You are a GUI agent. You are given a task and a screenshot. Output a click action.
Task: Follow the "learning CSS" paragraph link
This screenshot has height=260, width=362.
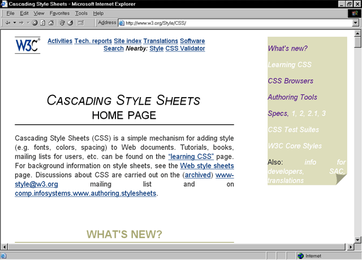pyautogui.click(x=191, y=157)
